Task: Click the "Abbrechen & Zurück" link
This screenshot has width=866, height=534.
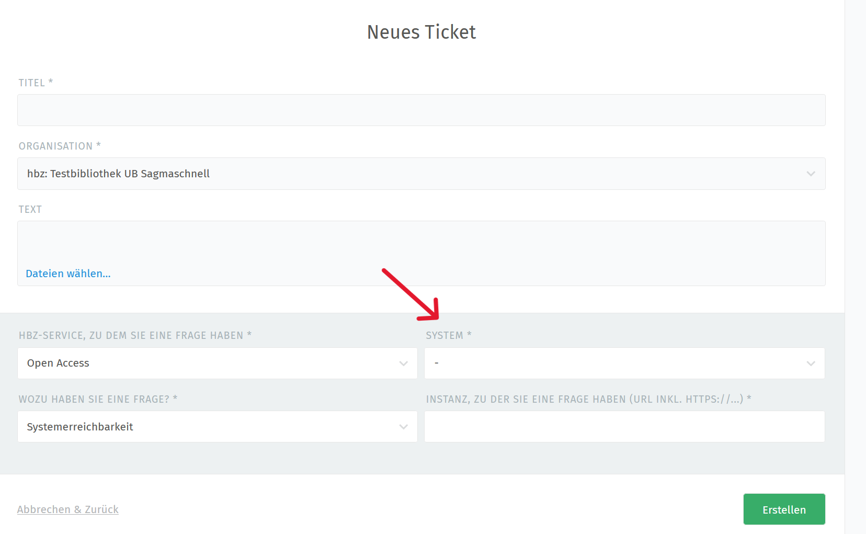Action: [68, 509]
